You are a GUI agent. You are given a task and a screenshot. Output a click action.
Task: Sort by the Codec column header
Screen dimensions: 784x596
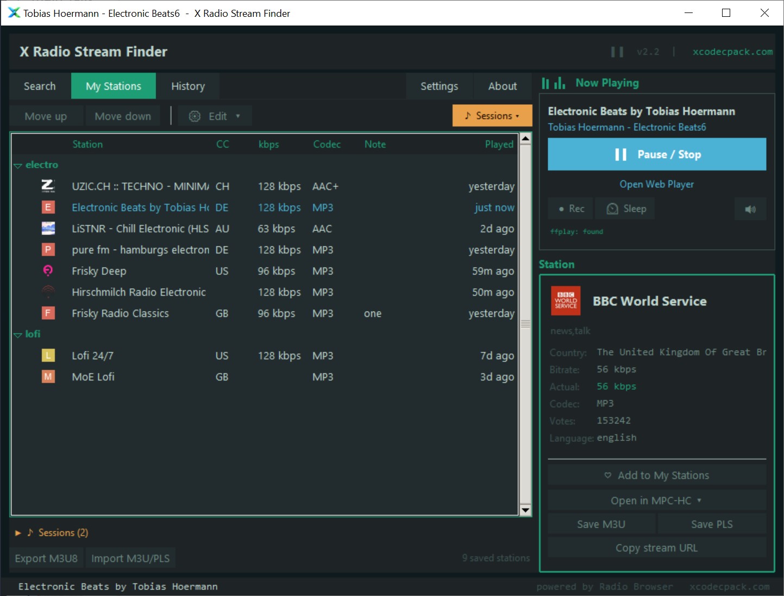click(x=327, y=144)
